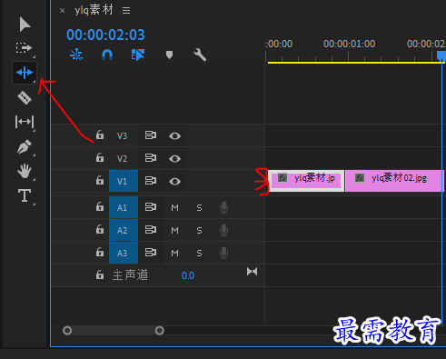The height and width of the screenshot is (359, 446).
Task: Enable voice-over record on A1
Action: (x=223, y=208)
